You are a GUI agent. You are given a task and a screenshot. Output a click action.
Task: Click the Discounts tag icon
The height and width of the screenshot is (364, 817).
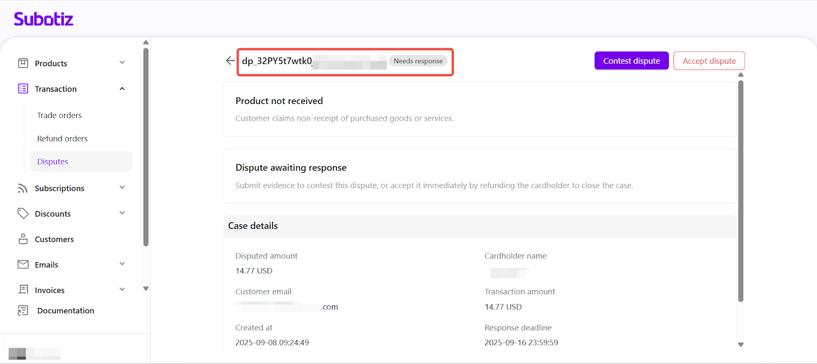(23, 214)
